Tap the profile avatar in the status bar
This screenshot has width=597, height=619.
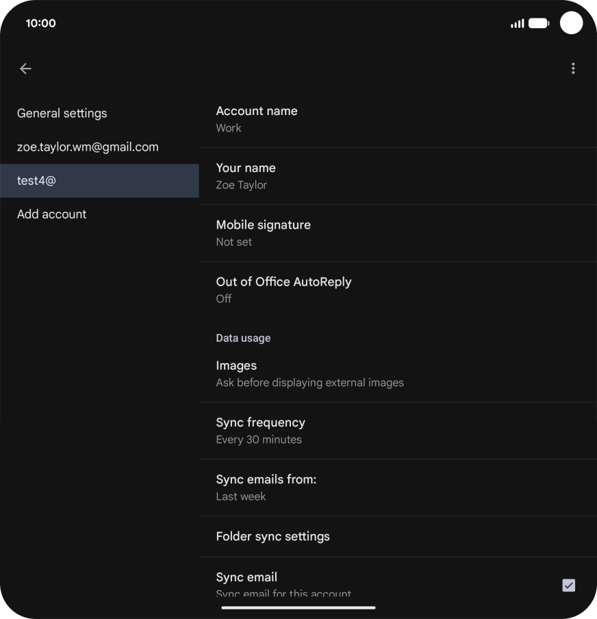click(x=571, y=23)
